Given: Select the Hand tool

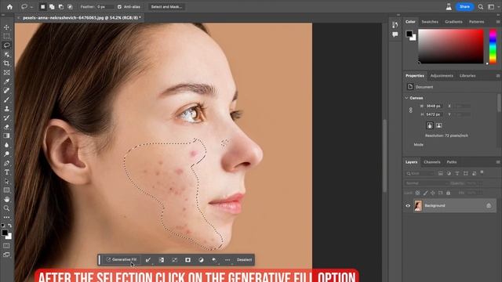Looking at the screenshot, I should 6,199.
